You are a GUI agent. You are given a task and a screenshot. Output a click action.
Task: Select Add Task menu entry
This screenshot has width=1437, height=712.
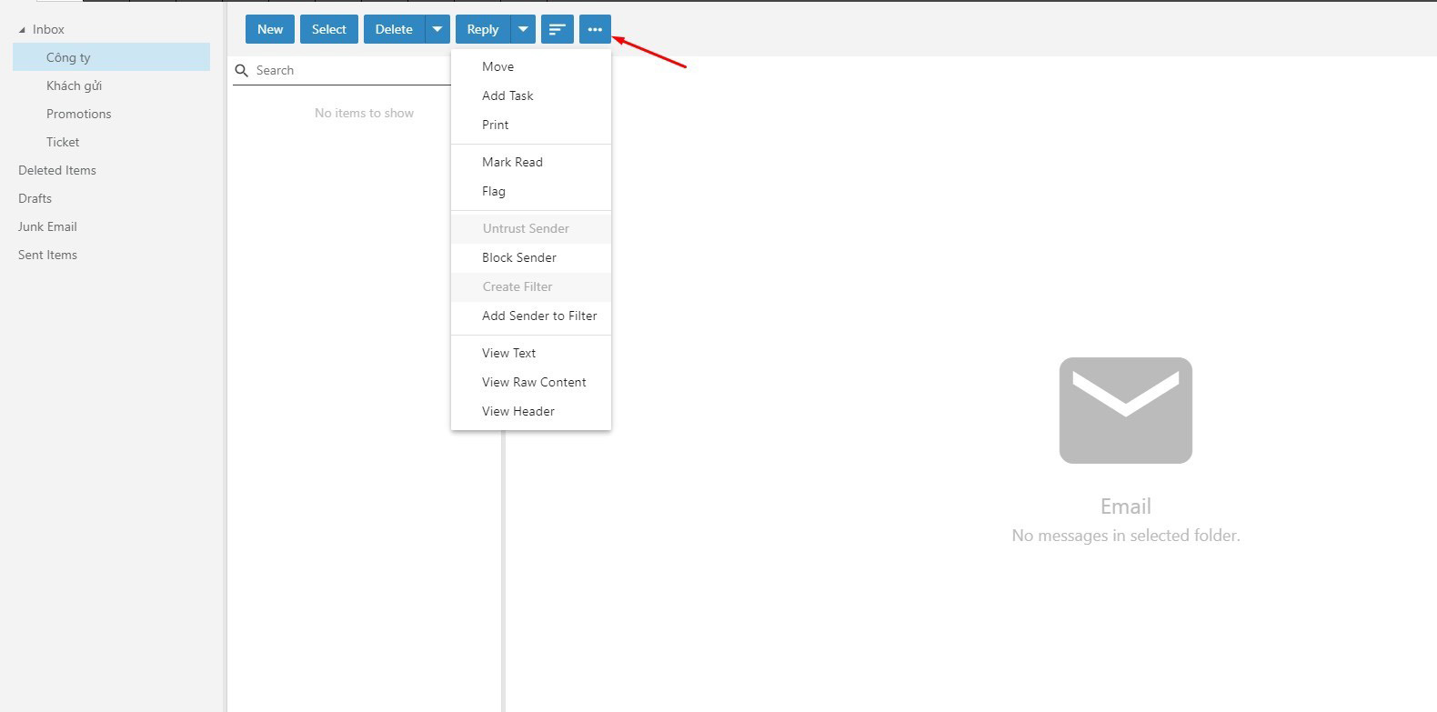tap(507, 95)
